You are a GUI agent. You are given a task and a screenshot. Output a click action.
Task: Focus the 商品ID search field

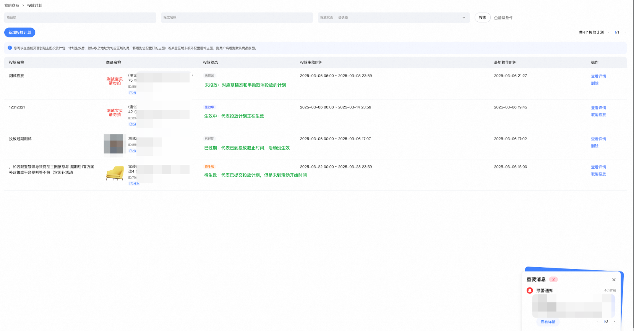80,18
